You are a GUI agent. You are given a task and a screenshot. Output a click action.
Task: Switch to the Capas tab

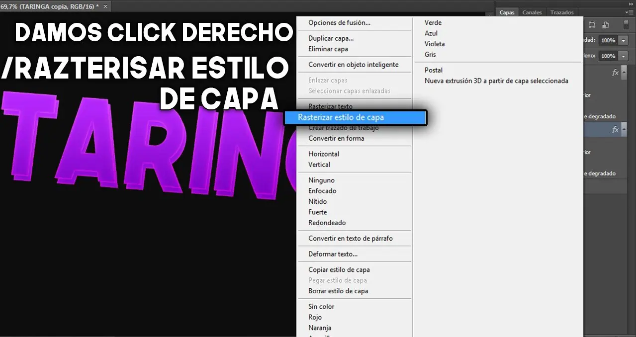pos(507,12)
